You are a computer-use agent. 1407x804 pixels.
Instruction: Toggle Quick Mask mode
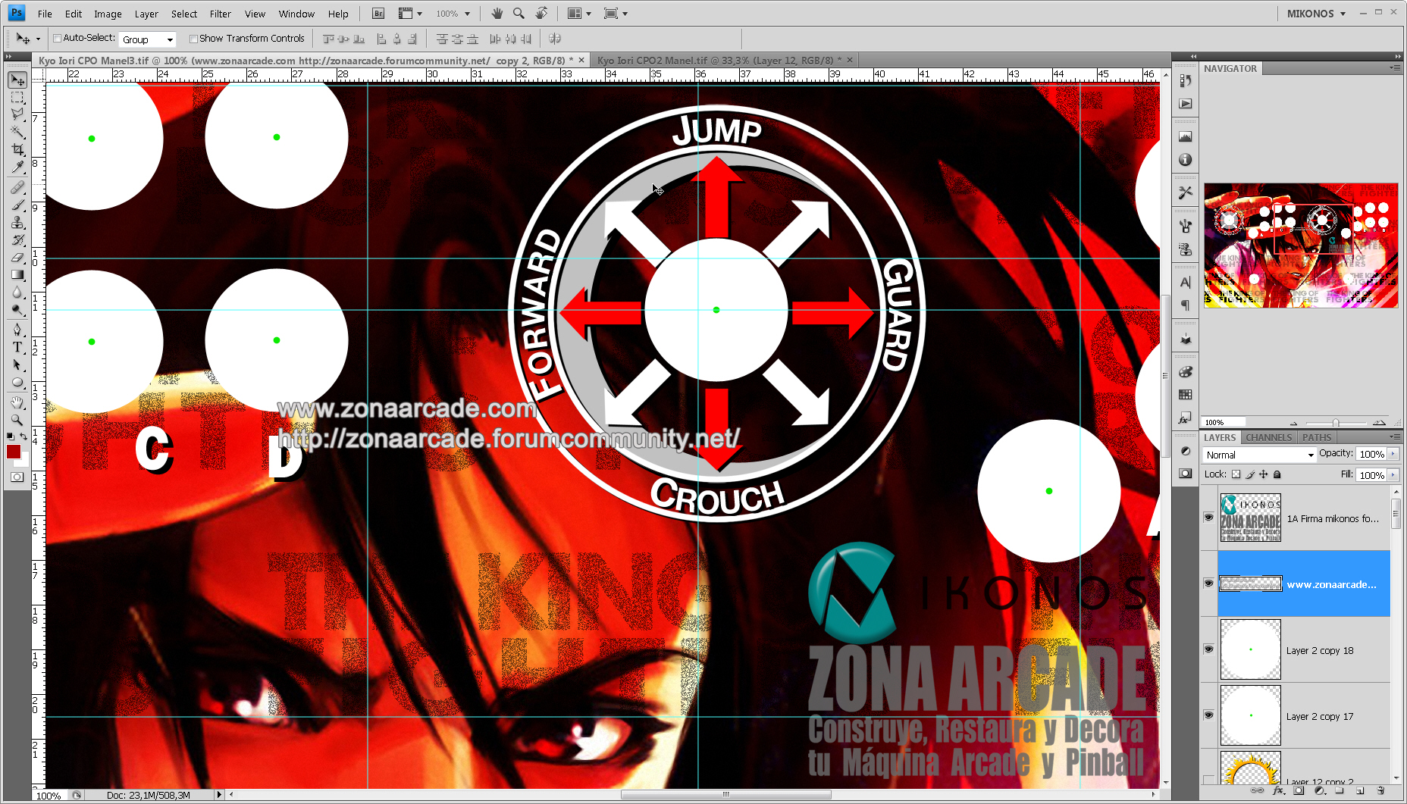coord(17,477)
